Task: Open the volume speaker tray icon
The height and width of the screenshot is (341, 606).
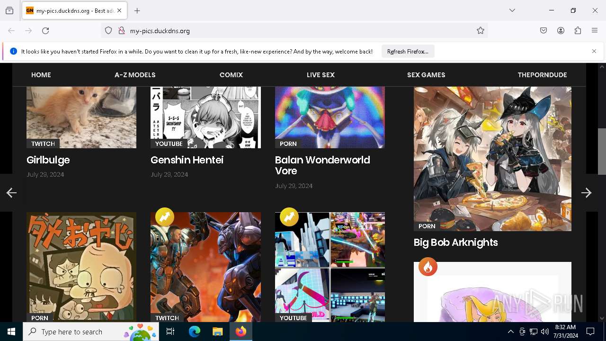Action: (x=545, y=332)
